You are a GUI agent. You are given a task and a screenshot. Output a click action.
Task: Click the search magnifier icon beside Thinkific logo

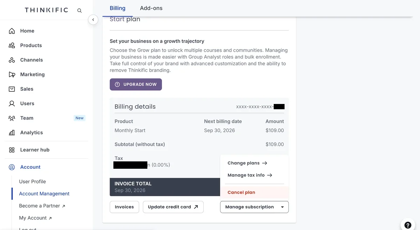tap(79, 11)
